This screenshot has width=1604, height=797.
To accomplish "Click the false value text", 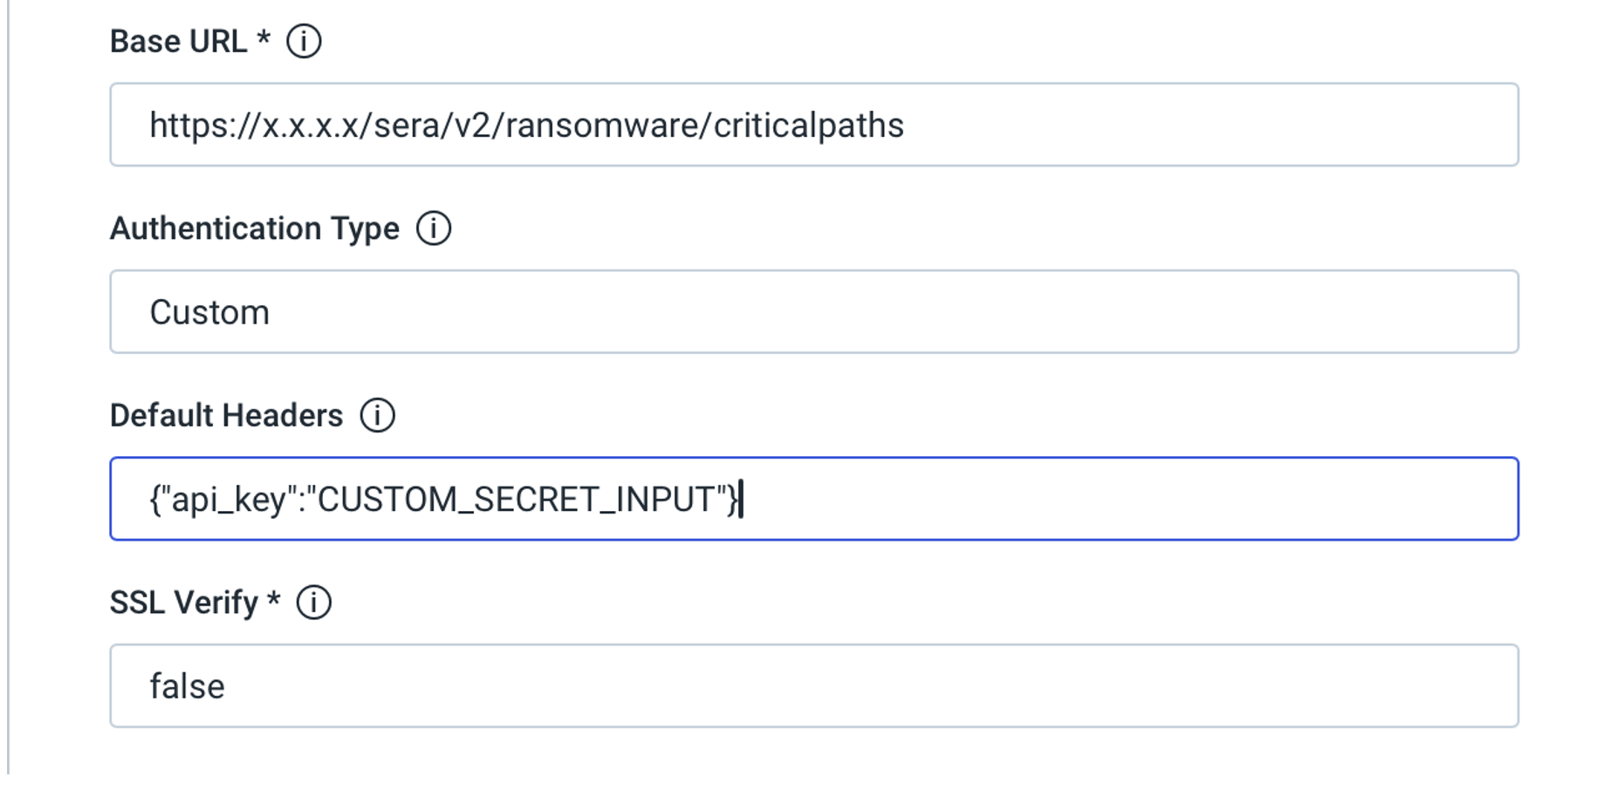I will 187,685.
